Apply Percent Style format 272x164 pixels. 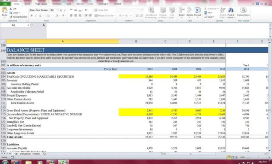point(127,16)
